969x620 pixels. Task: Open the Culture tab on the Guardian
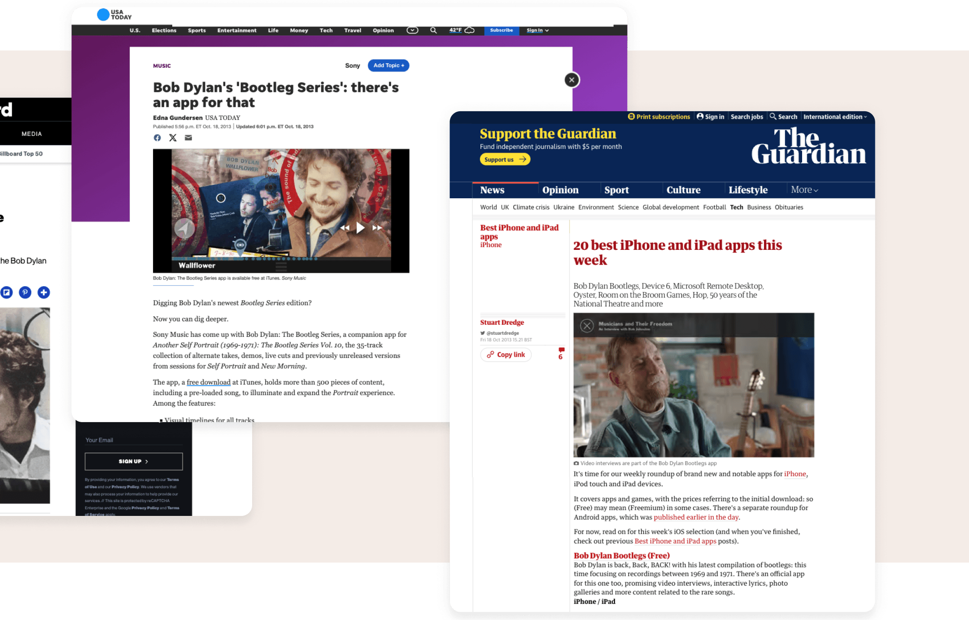point(683,190)
